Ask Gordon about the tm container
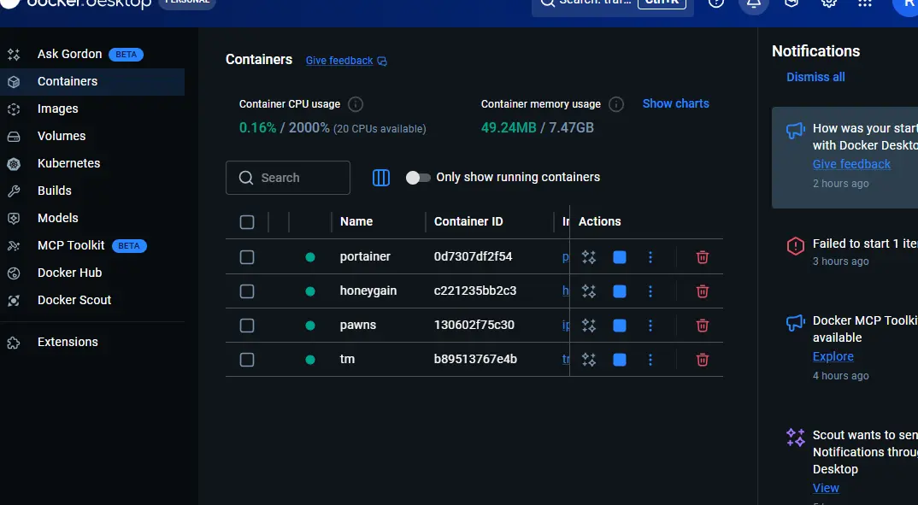Screen dimensions: 918x505 click(588, 359)
